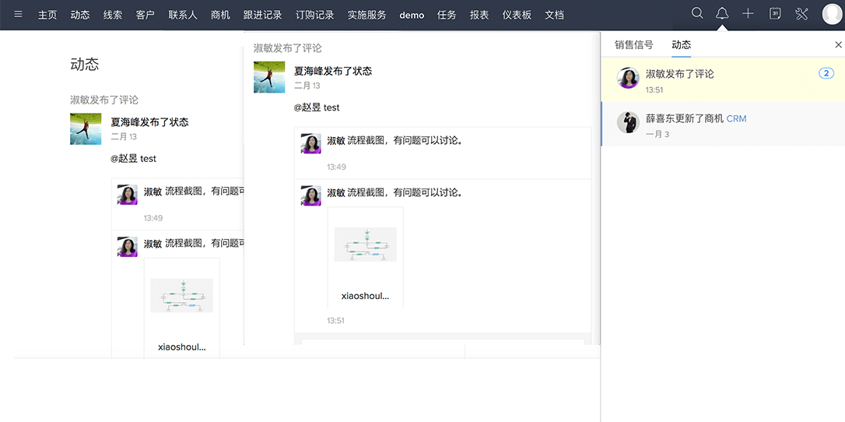Click the user profile avatar
Screen dimensions: 845x422
tap(832, 14)
